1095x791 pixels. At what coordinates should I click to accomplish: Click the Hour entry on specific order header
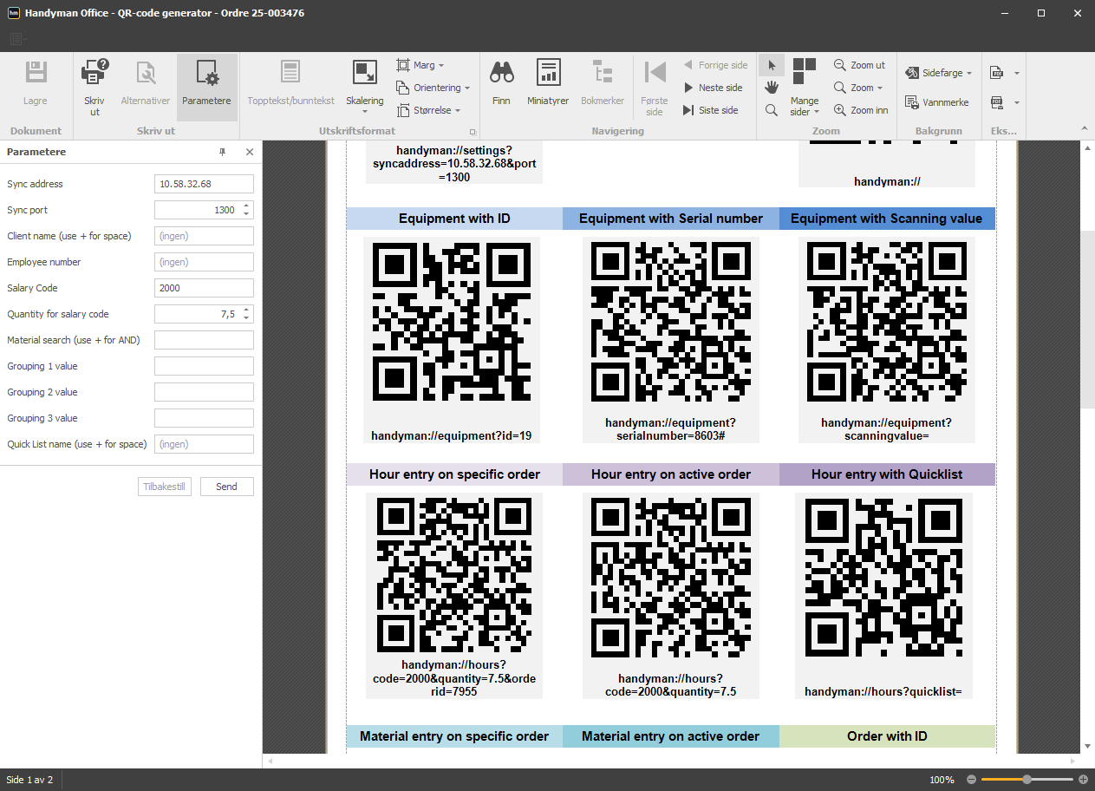pos(454,474)
